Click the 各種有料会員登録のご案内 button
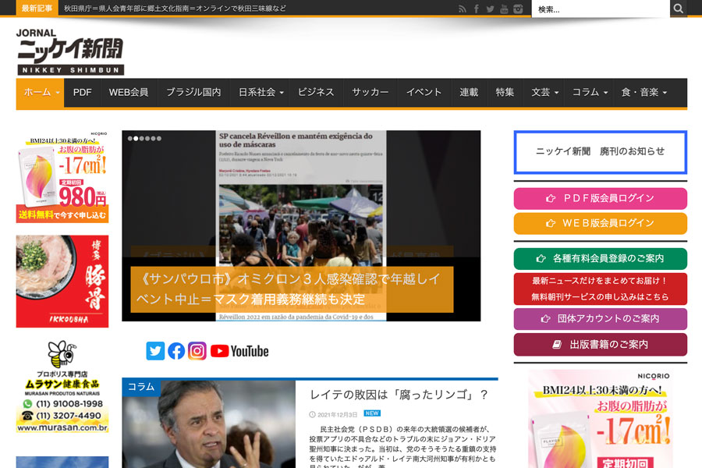 [x=601, y=258]
